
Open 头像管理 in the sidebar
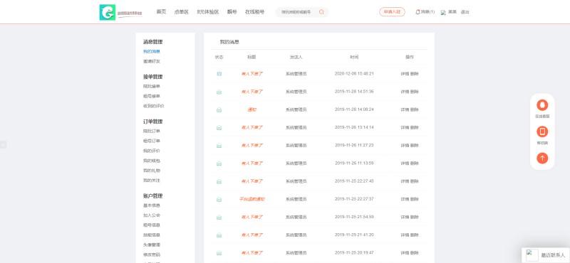tap(152, 245)
